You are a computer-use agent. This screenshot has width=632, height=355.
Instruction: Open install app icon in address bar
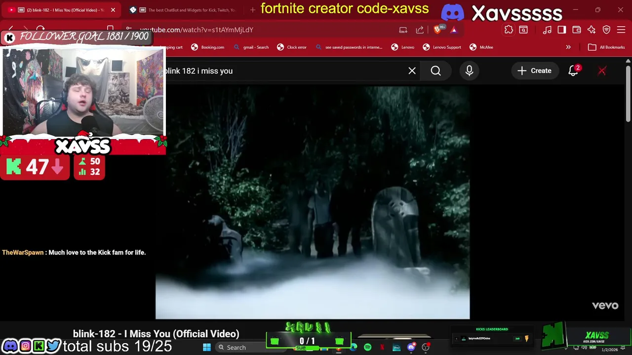[403, 30]
